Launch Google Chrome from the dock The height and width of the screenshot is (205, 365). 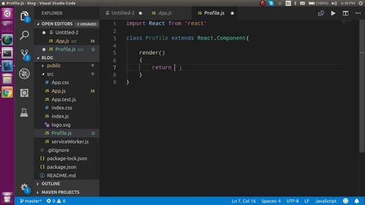click(7, 92)
